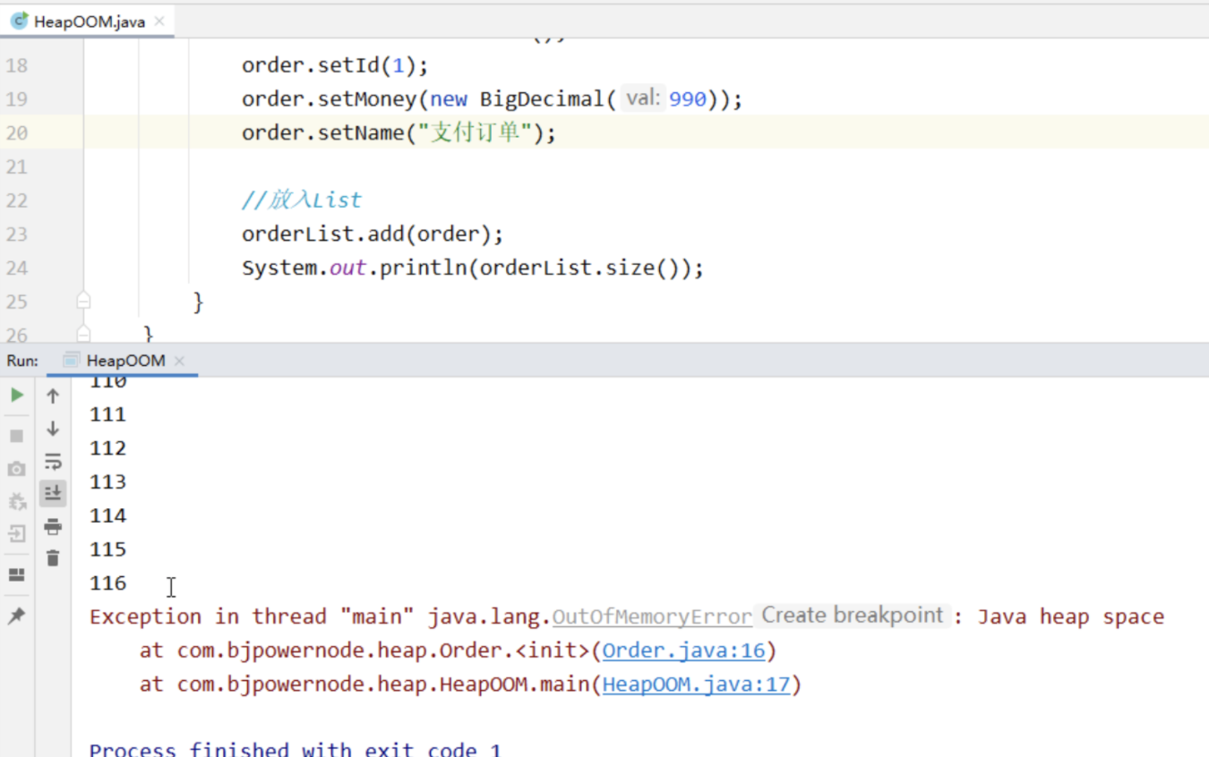
Task: Go down the stack trace arrow
Action: point(53,429)
